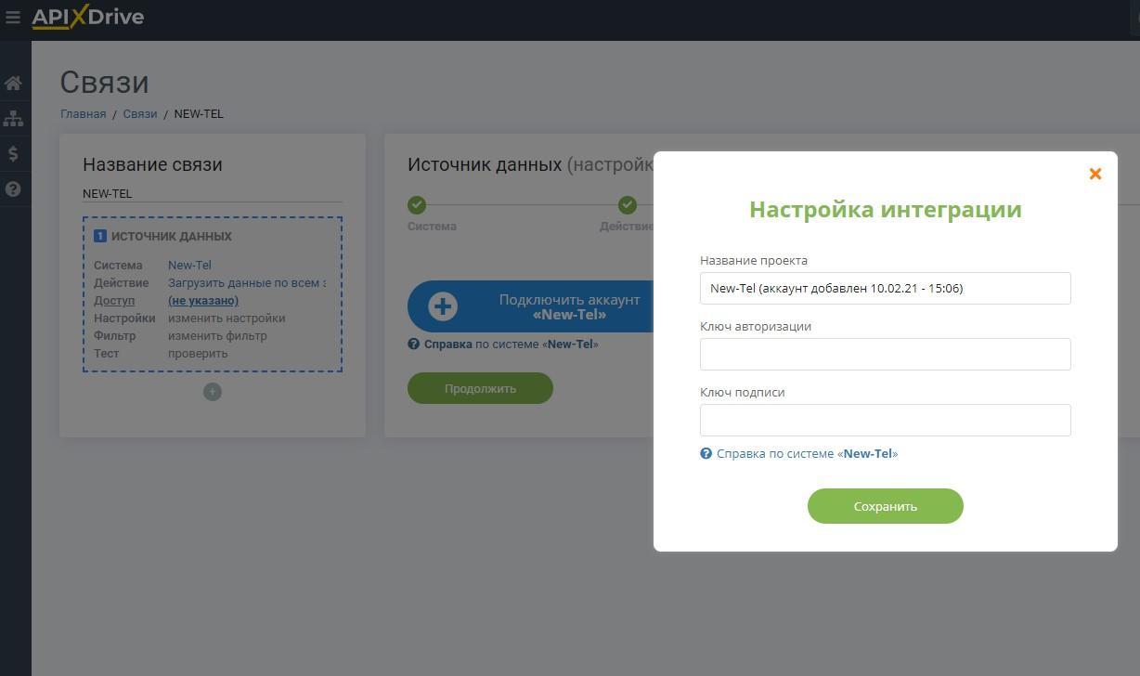Click the 'проверить' test link
Screen dimensions: 1140x676
(x=198, y=354)
